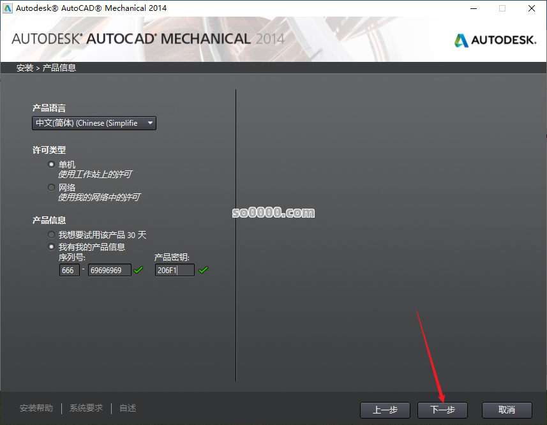547x425 pixels.
Task: Click the AutoCAD Mechanical icon in title bar
Action: point(9,8)
